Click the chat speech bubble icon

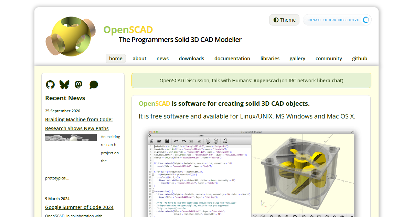click(94, 85)
